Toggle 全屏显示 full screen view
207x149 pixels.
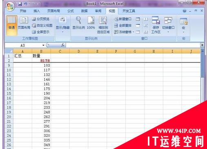[x=41, y=32]
